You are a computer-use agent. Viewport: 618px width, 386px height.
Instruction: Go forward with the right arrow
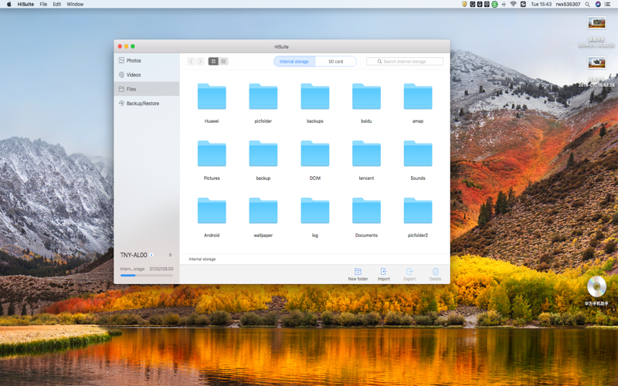coord(200,62)
